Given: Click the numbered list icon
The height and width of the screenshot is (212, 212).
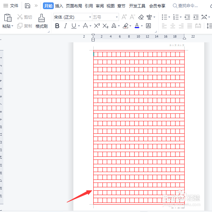Looking at the screenshot, I should [176, 17].
